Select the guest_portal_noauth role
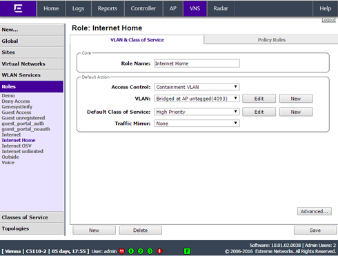Screen dimensions: 338x256 tap(26, 129)
